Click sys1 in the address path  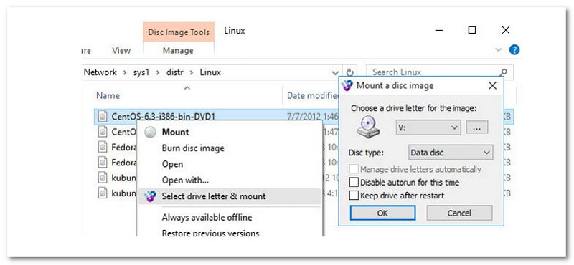[x=141, y=72]
